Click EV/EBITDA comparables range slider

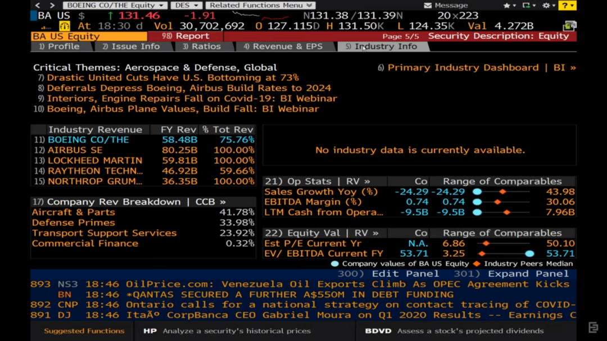click(506, 254)
